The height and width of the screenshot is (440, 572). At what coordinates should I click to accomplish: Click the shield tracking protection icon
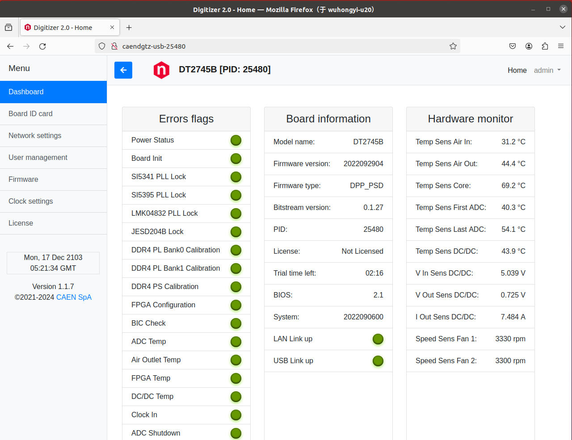tap(102, 46)
